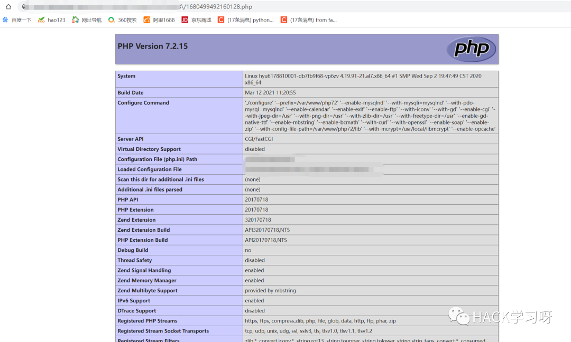Screen dimensions: 571x342
Task: Click the PHP Version 7.2.15 heading
Action: [153, 46]
